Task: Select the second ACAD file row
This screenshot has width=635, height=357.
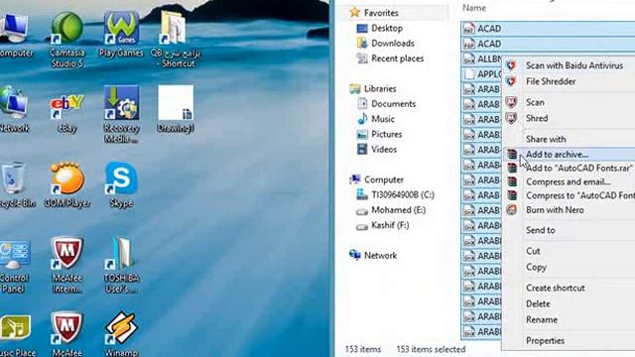Action: (x=548, y=44)
